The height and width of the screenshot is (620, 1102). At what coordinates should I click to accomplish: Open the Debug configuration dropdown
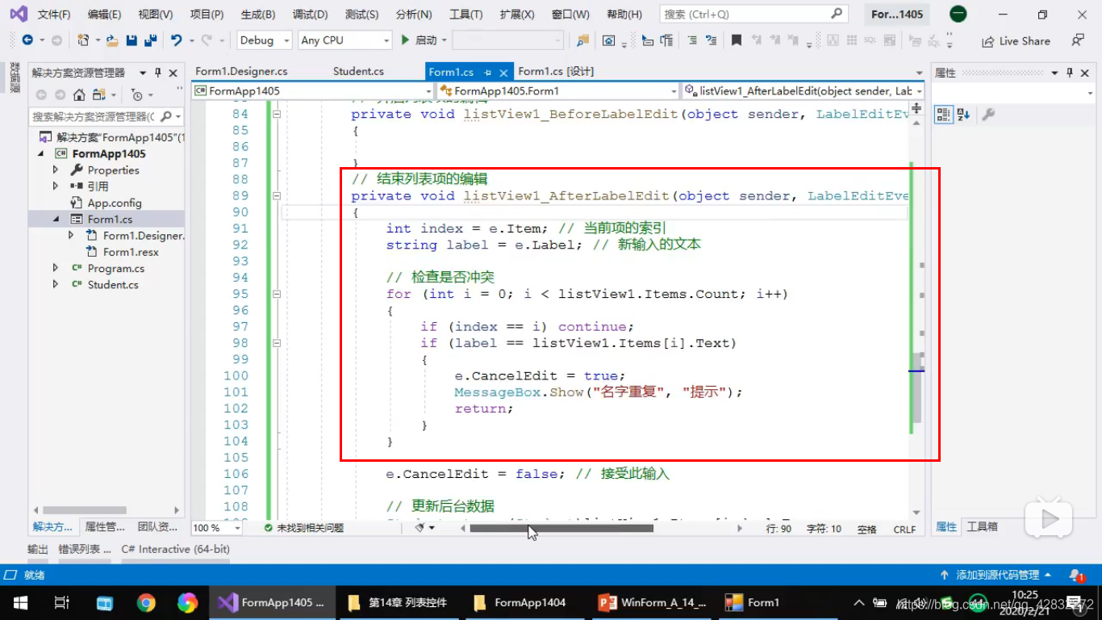click(265, 40)
